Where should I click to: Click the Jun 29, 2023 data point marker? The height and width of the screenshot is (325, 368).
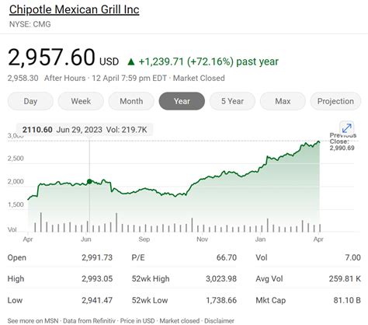point(89,181)
